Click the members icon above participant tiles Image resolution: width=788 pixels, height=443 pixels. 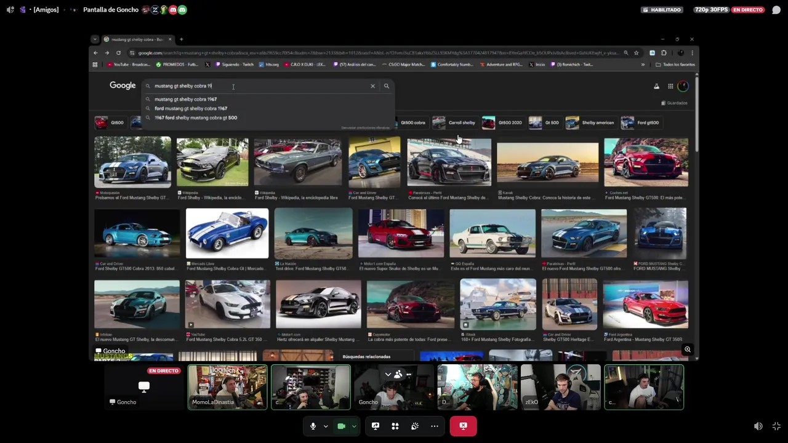point(398,374)
